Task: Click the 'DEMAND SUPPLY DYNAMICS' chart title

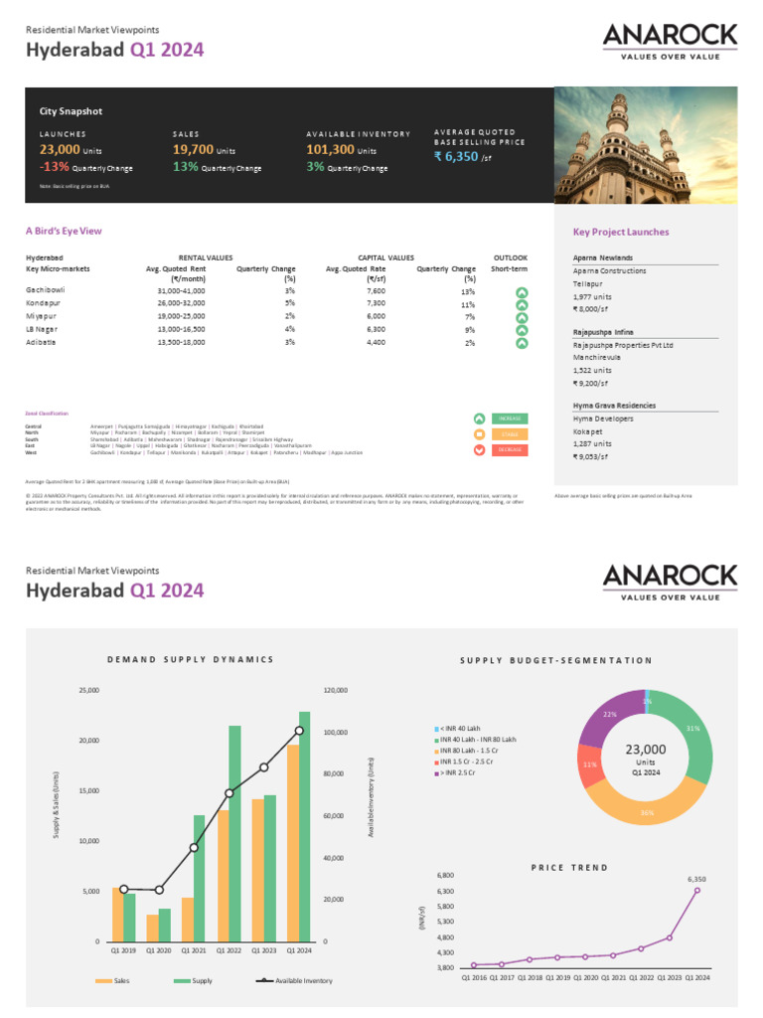Action: (190, 660)
